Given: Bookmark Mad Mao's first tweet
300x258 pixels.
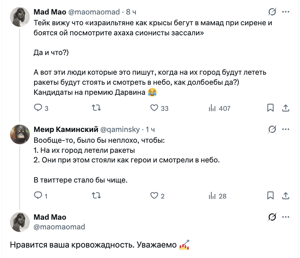Looking at the screenshot, I should point(271,108).
